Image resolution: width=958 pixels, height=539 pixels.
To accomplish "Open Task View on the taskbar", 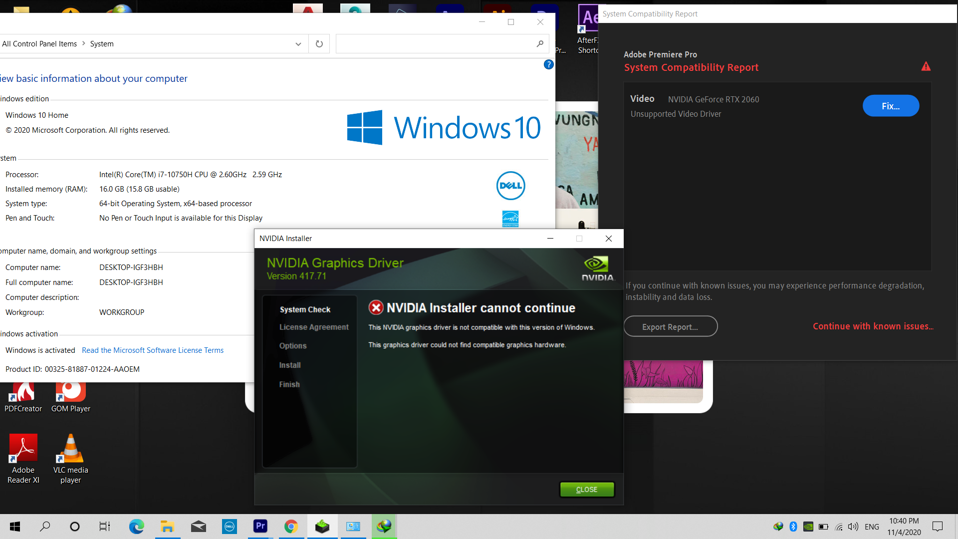I will (x=105, y=527).
